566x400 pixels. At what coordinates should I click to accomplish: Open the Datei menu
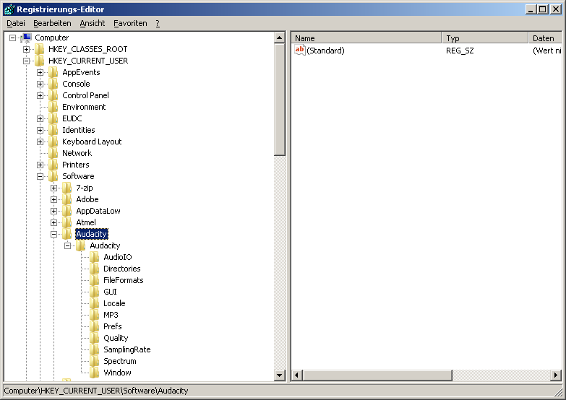click(x=16, y=23)
